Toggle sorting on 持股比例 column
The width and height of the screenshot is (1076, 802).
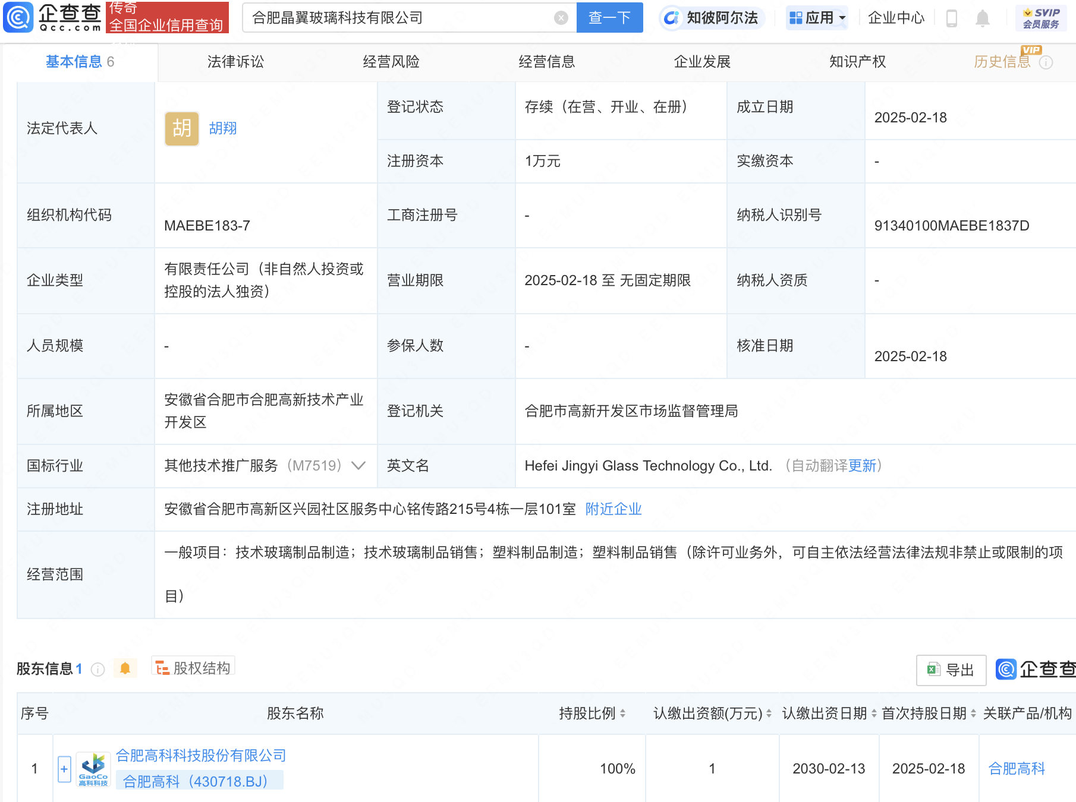(622, 713)
